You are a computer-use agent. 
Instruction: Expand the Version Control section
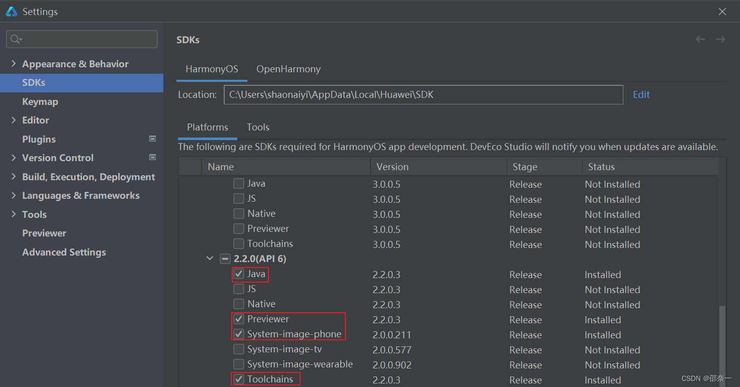point(14,158)
